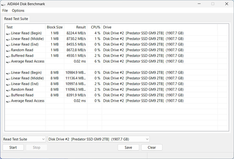The height and width of the screenshot is (159, 234).
Task: Click AIDA64 Disk Benchmark title bar icon
Action: coord(3,4)
